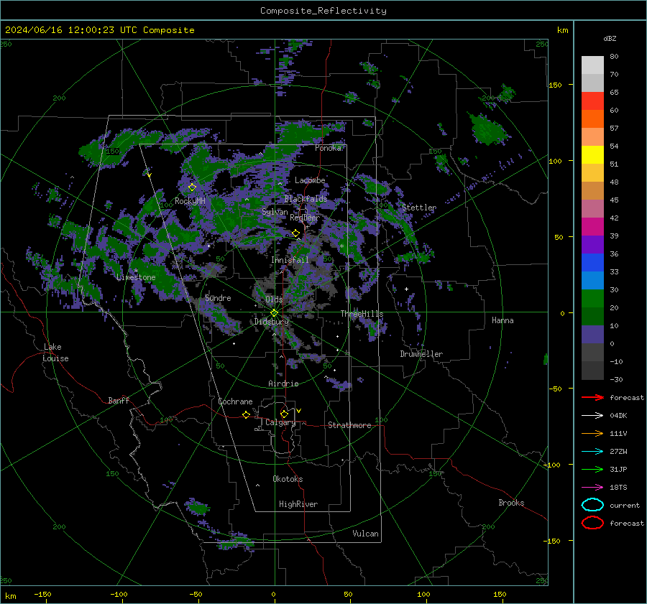The width and height of the screenshot is (647, 604).
Task: Click the Hanna town label
Action: point(503,320)
